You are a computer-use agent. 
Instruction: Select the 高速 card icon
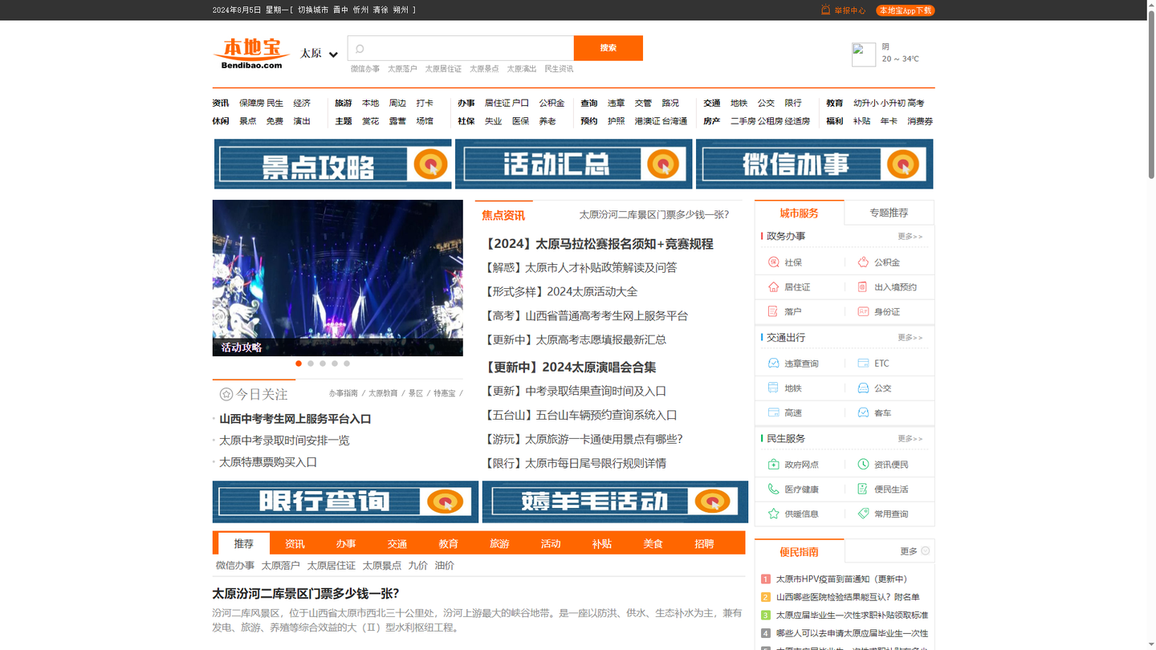(773, 412)
